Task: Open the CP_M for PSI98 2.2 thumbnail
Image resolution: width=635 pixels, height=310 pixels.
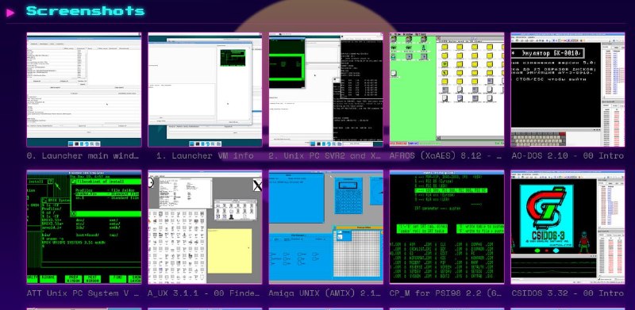Action: 447,227
